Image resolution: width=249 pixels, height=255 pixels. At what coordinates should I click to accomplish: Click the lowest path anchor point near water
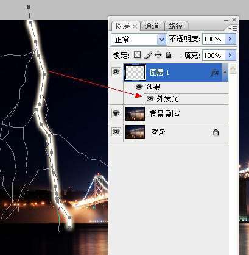[69, 227]
